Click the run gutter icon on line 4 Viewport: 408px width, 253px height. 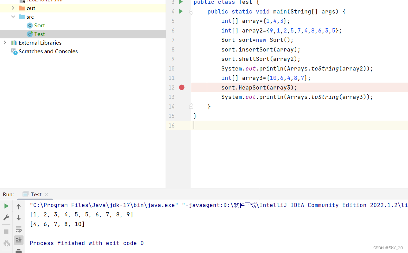tap(181, 11)
